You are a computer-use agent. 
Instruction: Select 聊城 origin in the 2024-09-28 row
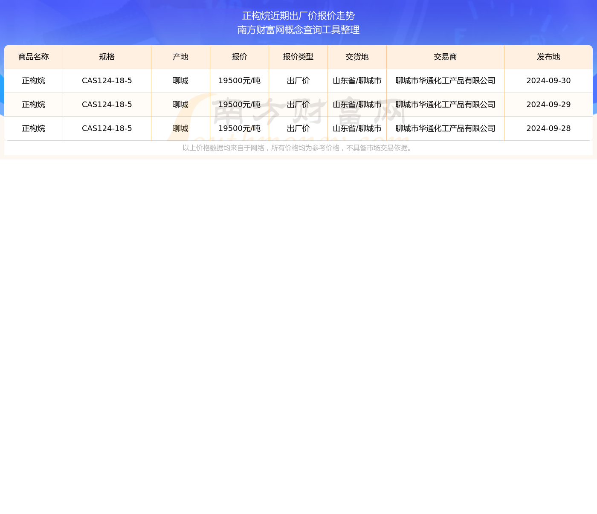tap(181, 129)
